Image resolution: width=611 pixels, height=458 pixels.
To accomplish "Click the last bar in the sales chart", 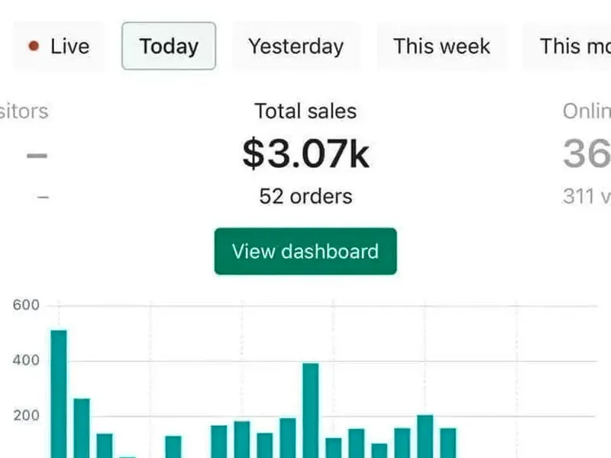I will [x=448, y=442].
